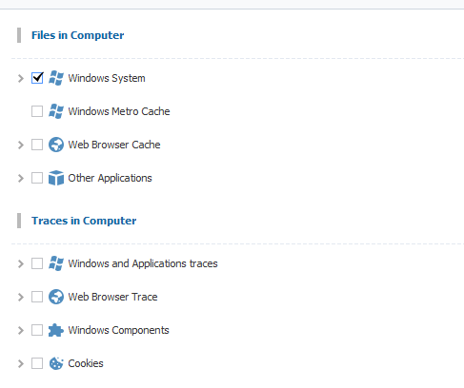This screenshot has height=388, width=464.
Task: Click the Windows Components puzzle icon
Action: (56, 330)
